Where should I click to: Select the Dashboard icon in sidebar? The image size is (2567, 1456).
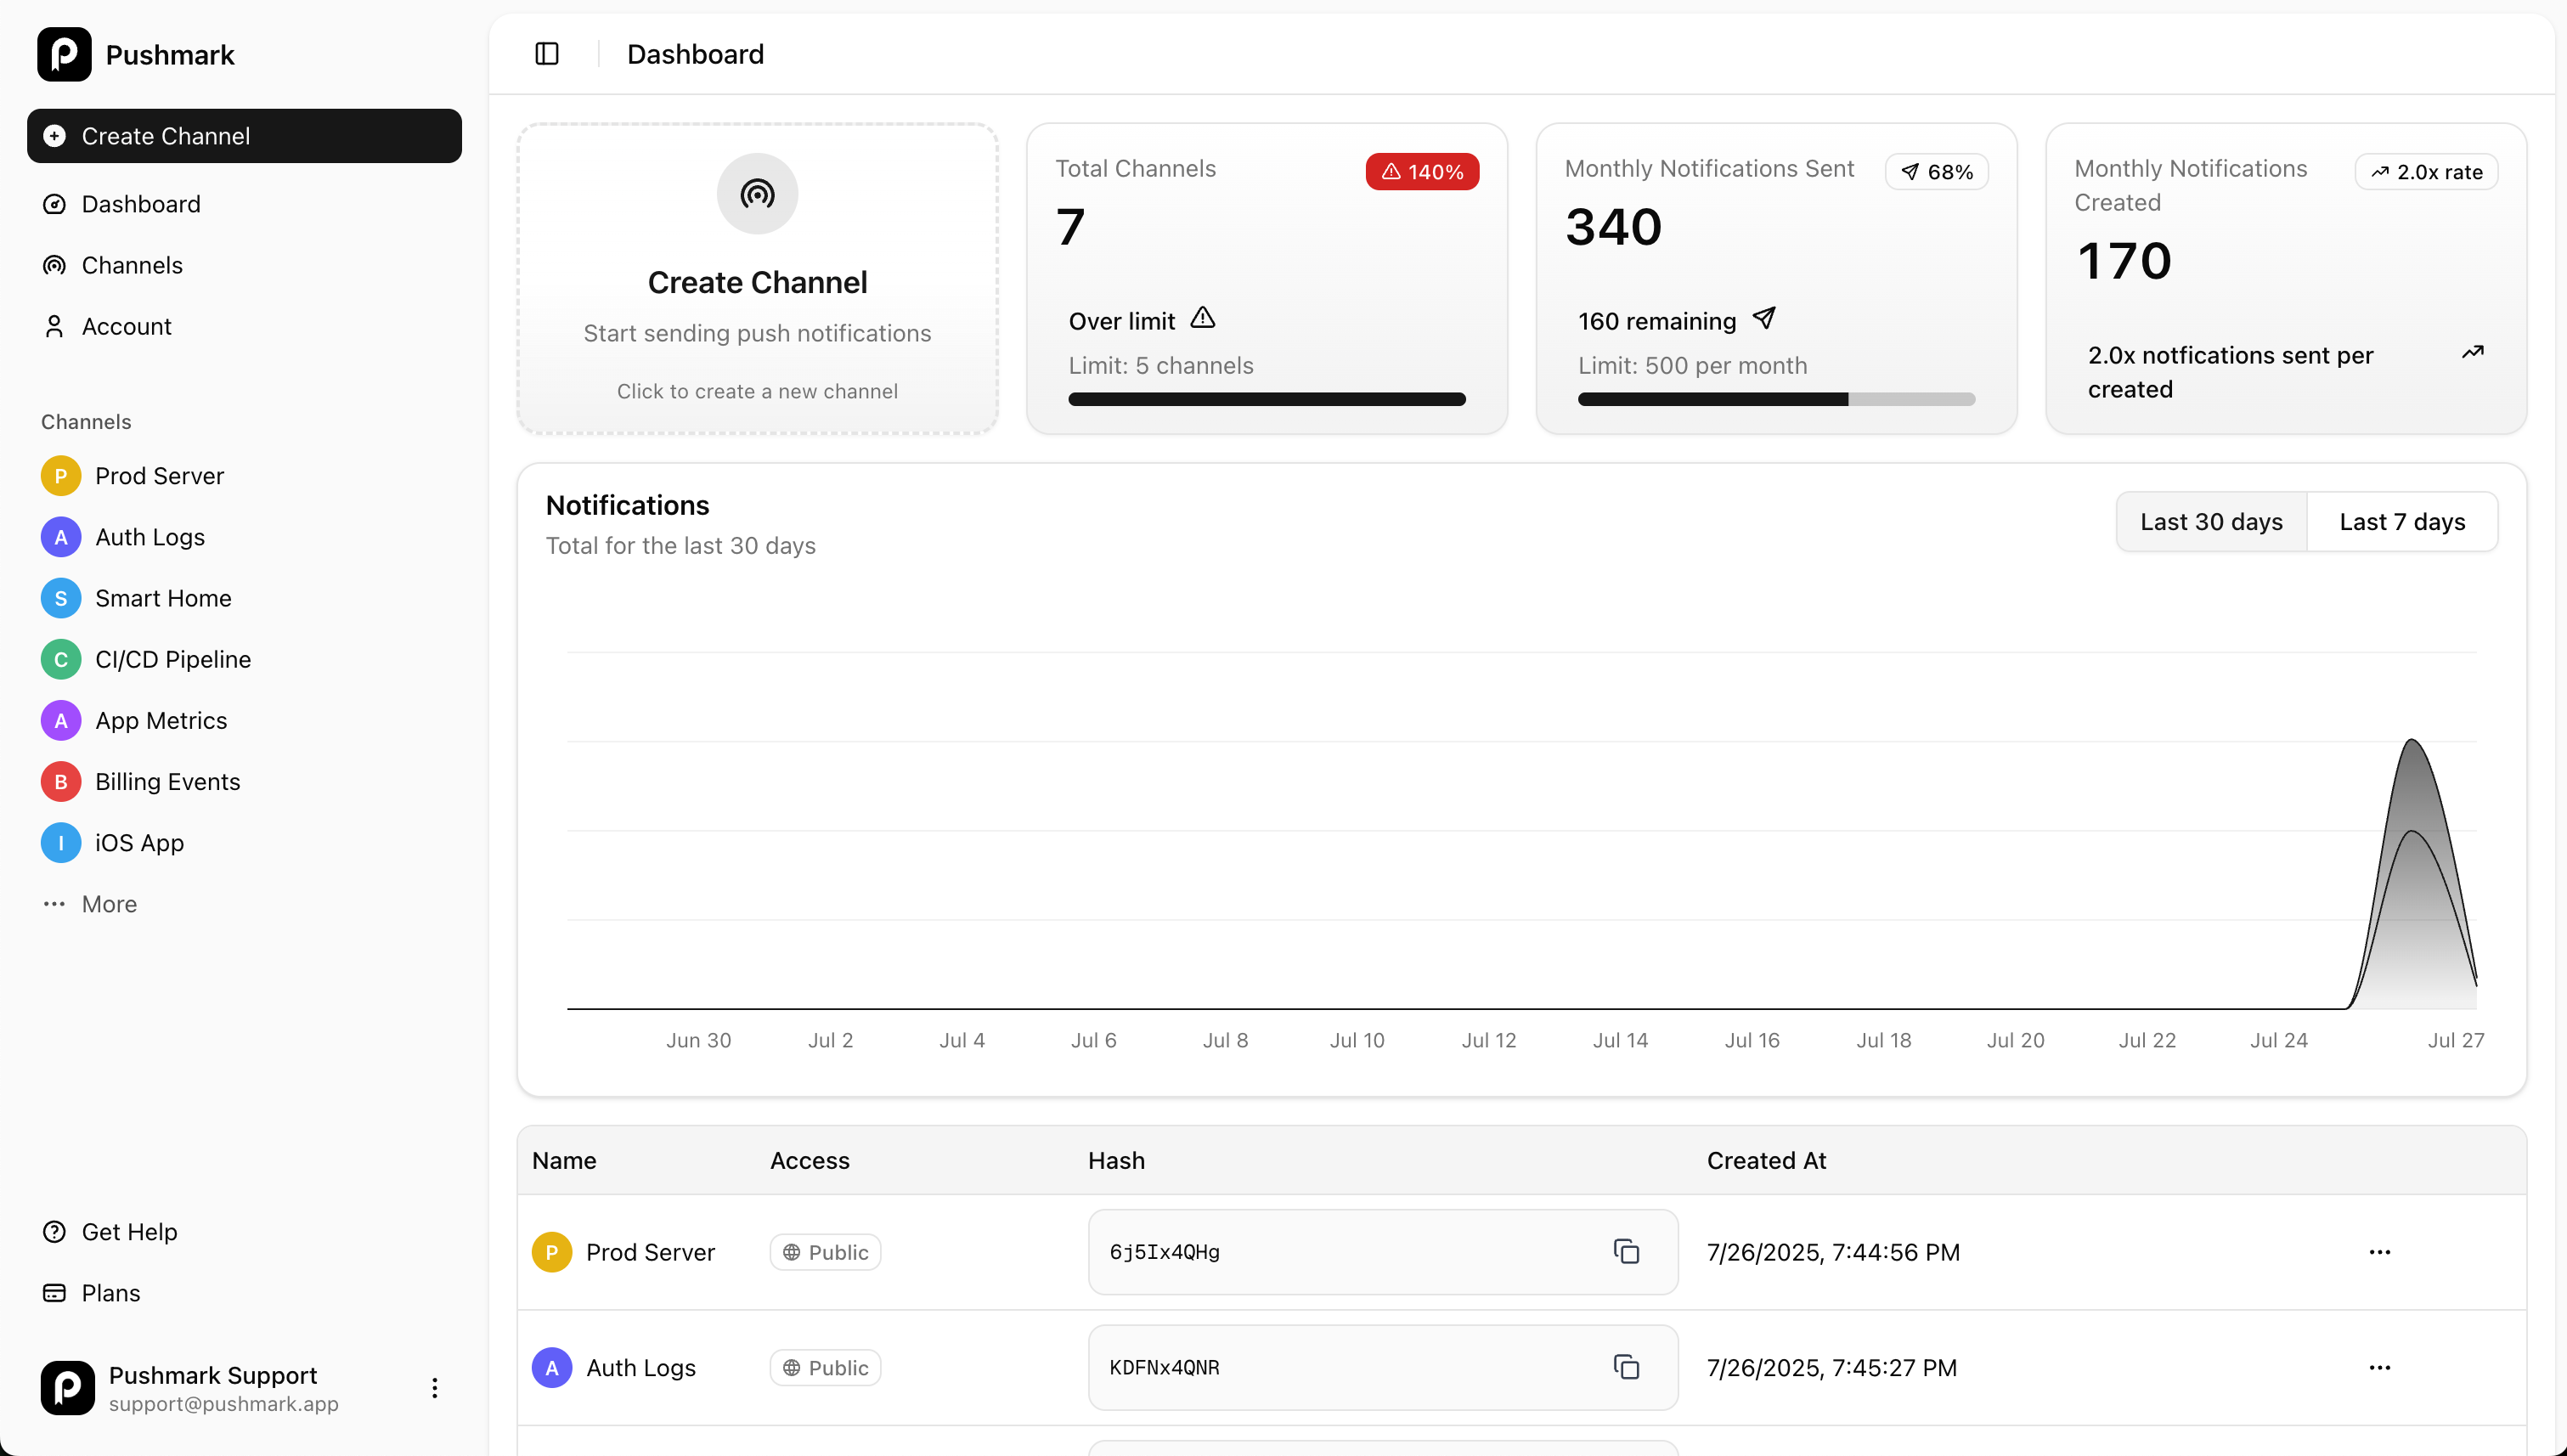(x=54, y=204)
